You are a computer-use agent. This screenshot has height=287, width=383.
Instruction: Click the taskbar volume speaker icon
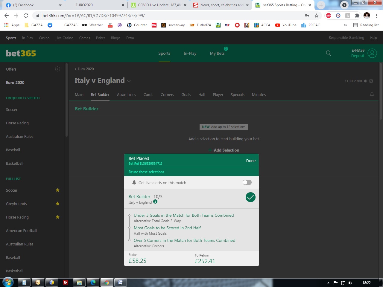[350, 283]
